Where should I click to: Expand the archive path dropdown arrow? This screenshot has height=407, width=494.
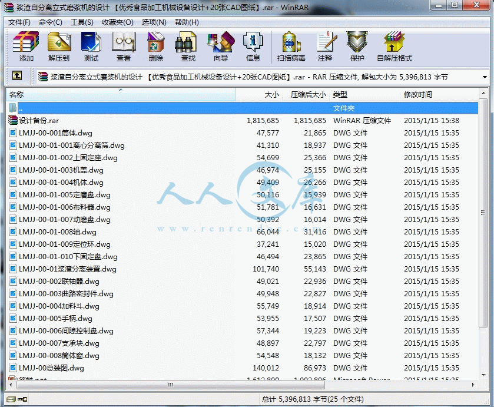[485, 77]
